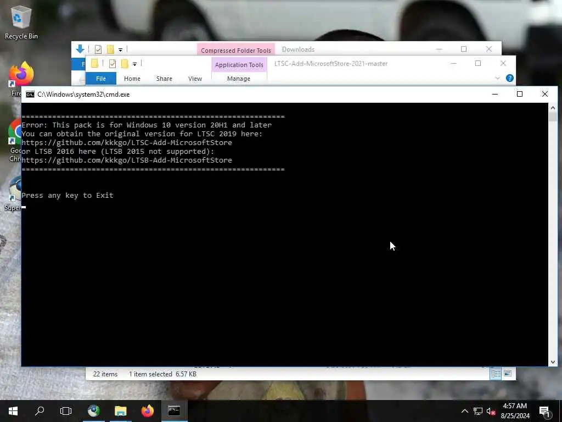Maximize the LTSC-Add-MicrosoftStore-2021-master window
Image resolution: width=562 pixels, height=422 pixels.
coord(478,64)
